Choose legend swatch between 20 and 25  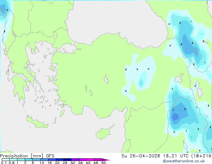click(x=60, y=160)
